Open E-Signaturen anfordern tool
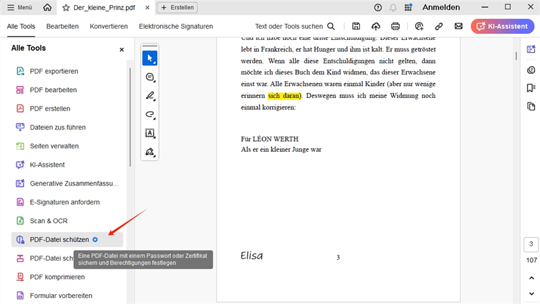This screenshot has height=304, width=540. pyautogui.click(x=67, y=202)
